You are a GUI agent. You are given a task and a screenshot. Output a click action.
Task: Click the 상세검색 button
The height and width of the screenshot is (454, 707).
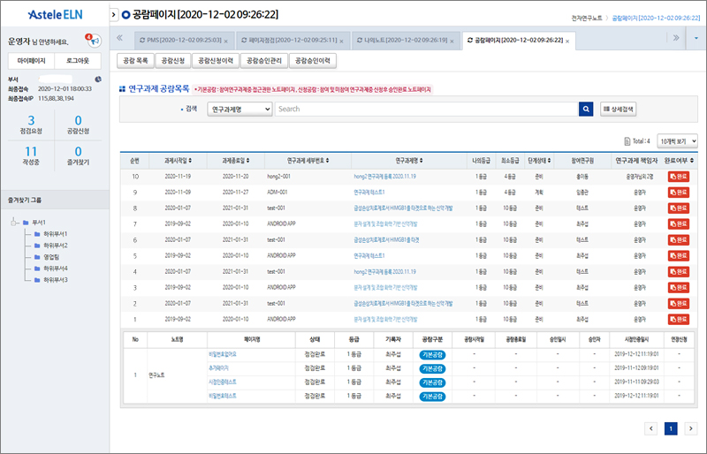click(x=618, y=109)
